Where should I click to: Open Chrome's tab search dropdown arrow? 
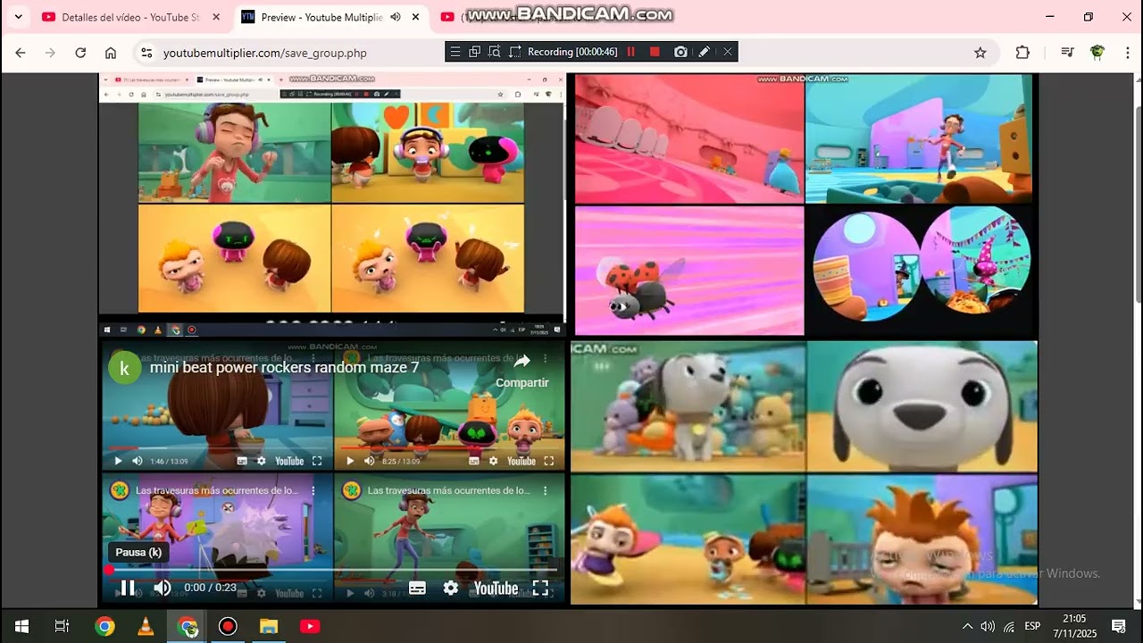tap(18, 17)
